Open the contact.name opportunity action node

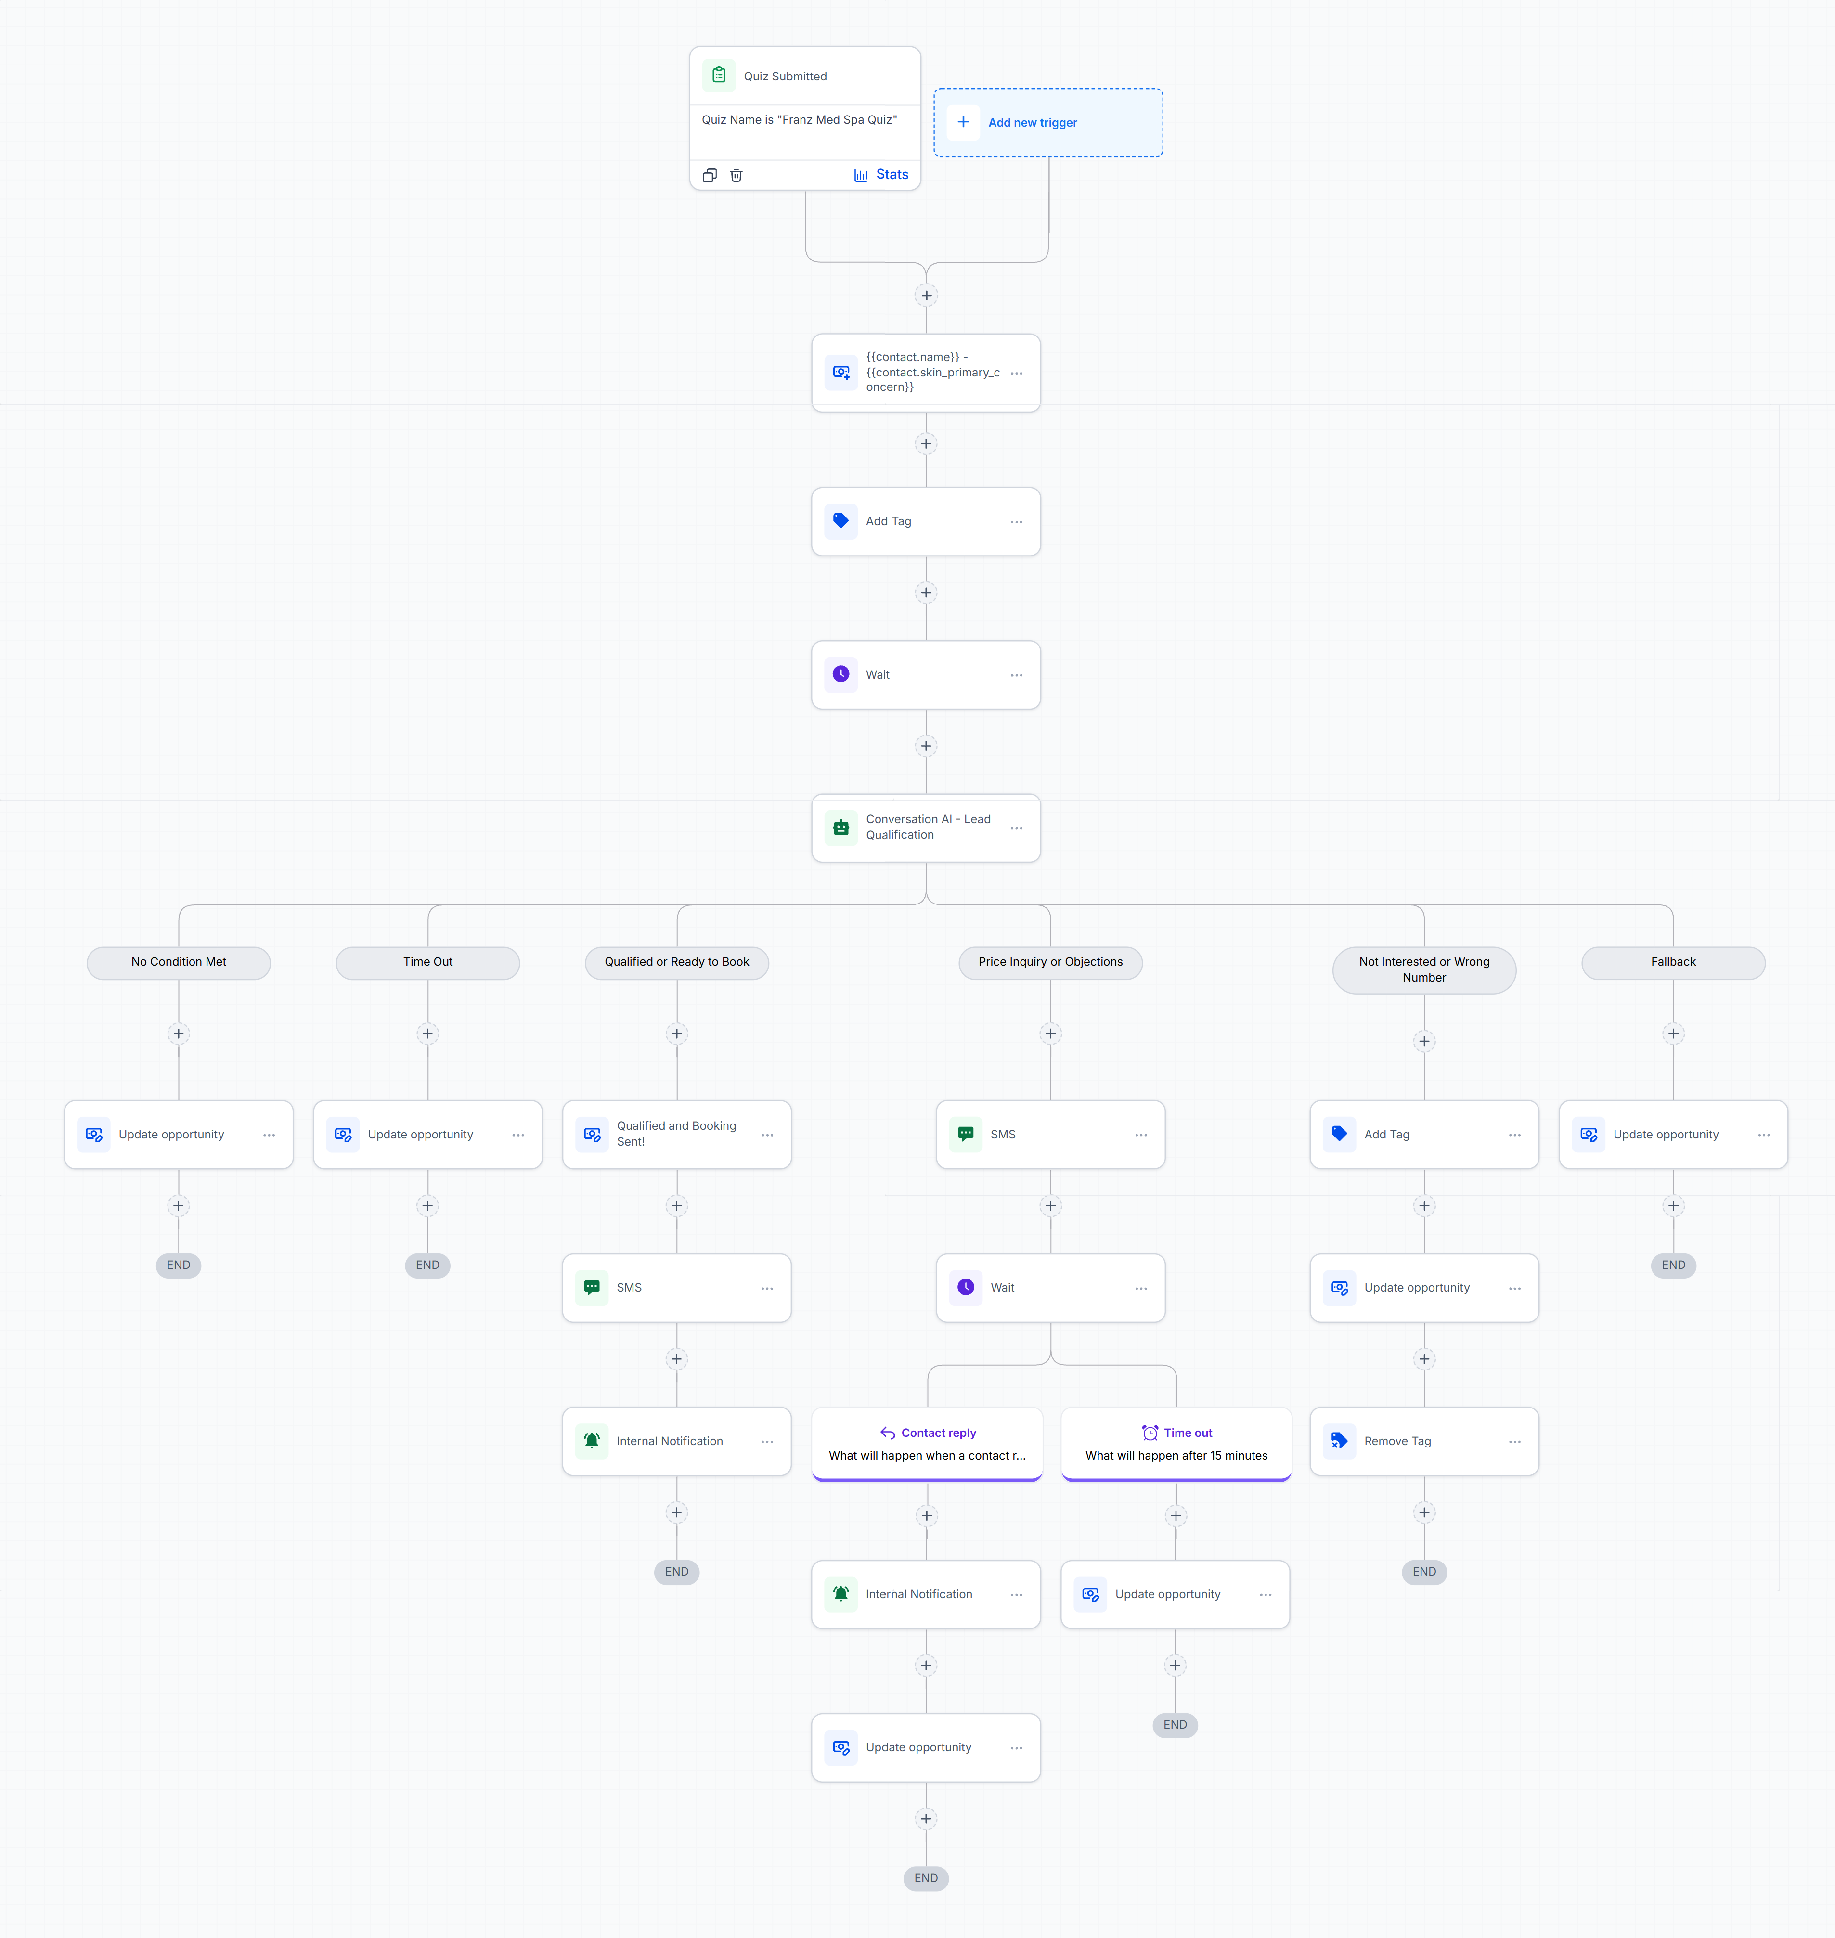pyautogui.click(x=925, y=373)
